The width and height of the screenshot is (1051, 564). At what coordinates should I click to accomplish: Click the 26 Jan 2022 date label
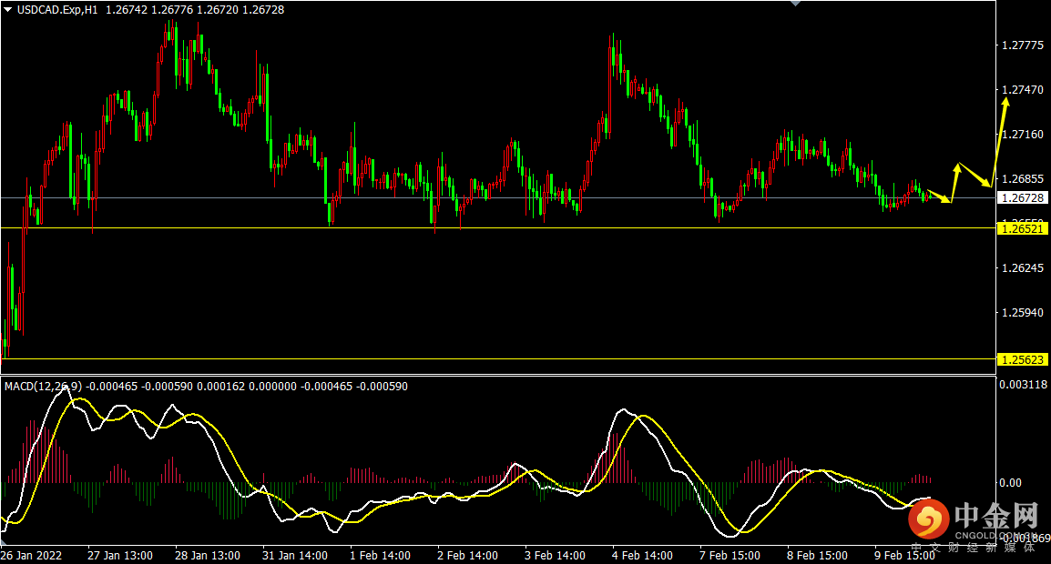click(x=33, y=555)
